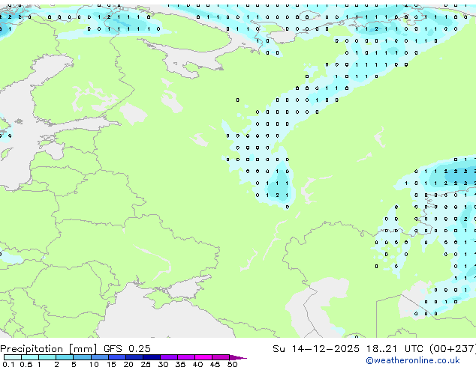
Task: Click the '15' legend scale label
Action: click(111, 364)
